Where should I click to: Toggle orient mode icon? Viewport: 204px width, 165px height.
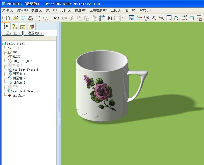pos(146,18)
